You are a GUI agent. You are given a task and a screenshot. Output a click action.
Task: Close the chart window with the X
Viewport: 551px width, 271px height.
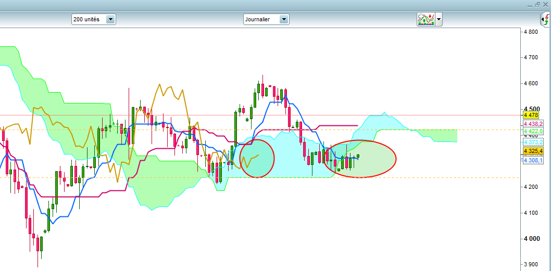pyautogui.click(x=545, y=5)
